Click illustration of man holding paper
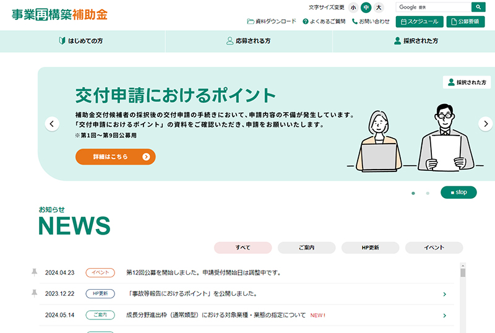Viewport: 495px width, 333px height. [x=445, y=138]
